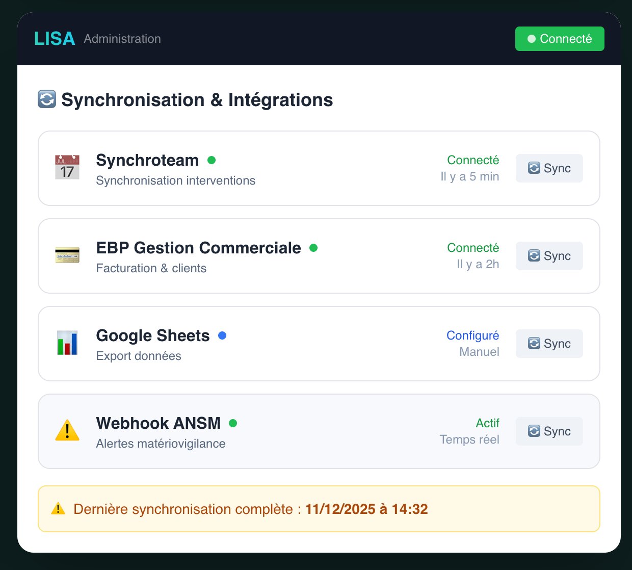This screenshot has height=570, width=632.
Task: Click the Webhook ANSM warning triangle icon
Action: point(67,431)
